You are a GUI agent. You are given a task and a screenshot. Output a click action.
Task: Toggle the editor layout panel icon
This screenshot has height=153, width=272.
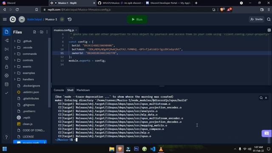269,30
